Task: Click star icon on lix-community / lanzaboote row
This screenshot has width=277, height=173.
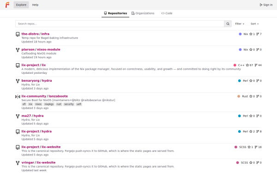Action: pos(251,96)
